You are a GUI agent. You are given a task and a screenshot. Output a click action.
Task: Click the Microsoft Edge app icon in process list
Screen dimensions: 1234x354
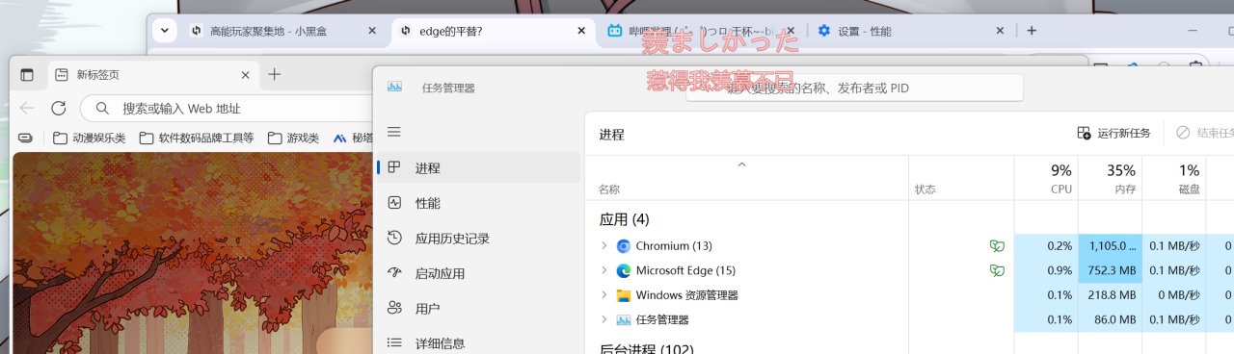623,270
